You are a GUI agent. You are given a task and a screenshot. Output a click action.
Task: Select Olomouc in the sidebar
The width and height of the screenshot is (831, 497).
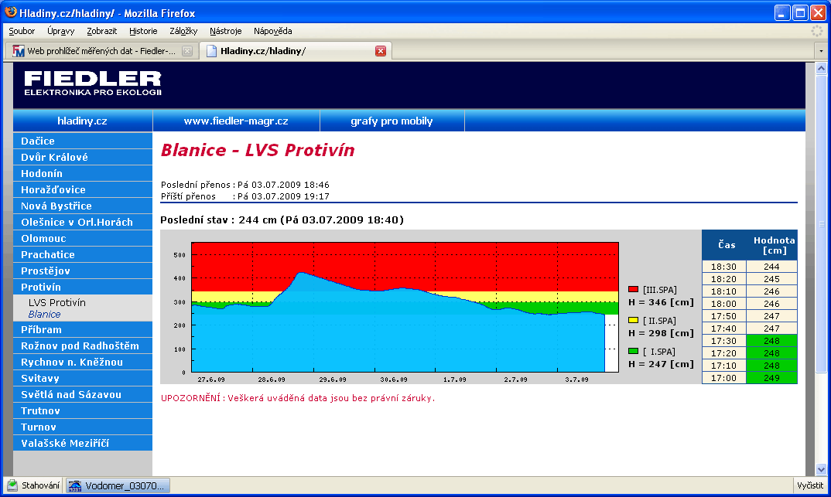pyautogui.click(x=83, y=238)
